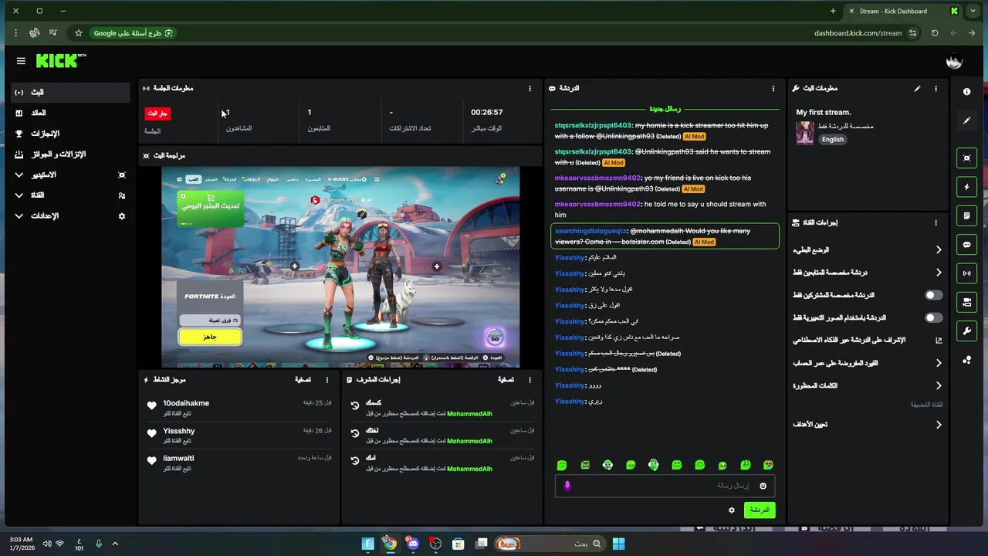Open the Chrome tab search dropdown
This screenshot has width=988, height=556.
click(x=973, y=11)
